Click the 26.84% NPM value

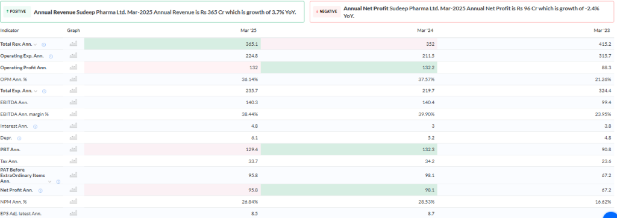coord(250,202)
